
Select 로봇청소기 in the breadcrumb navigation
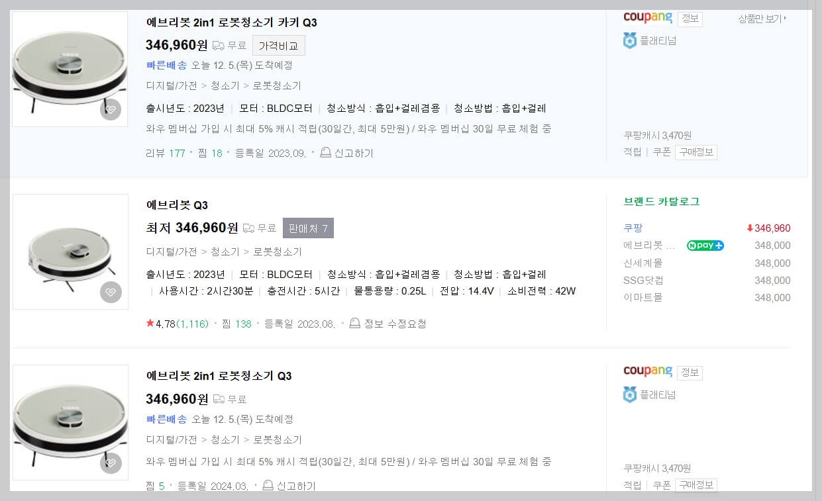tap(279, 86)
